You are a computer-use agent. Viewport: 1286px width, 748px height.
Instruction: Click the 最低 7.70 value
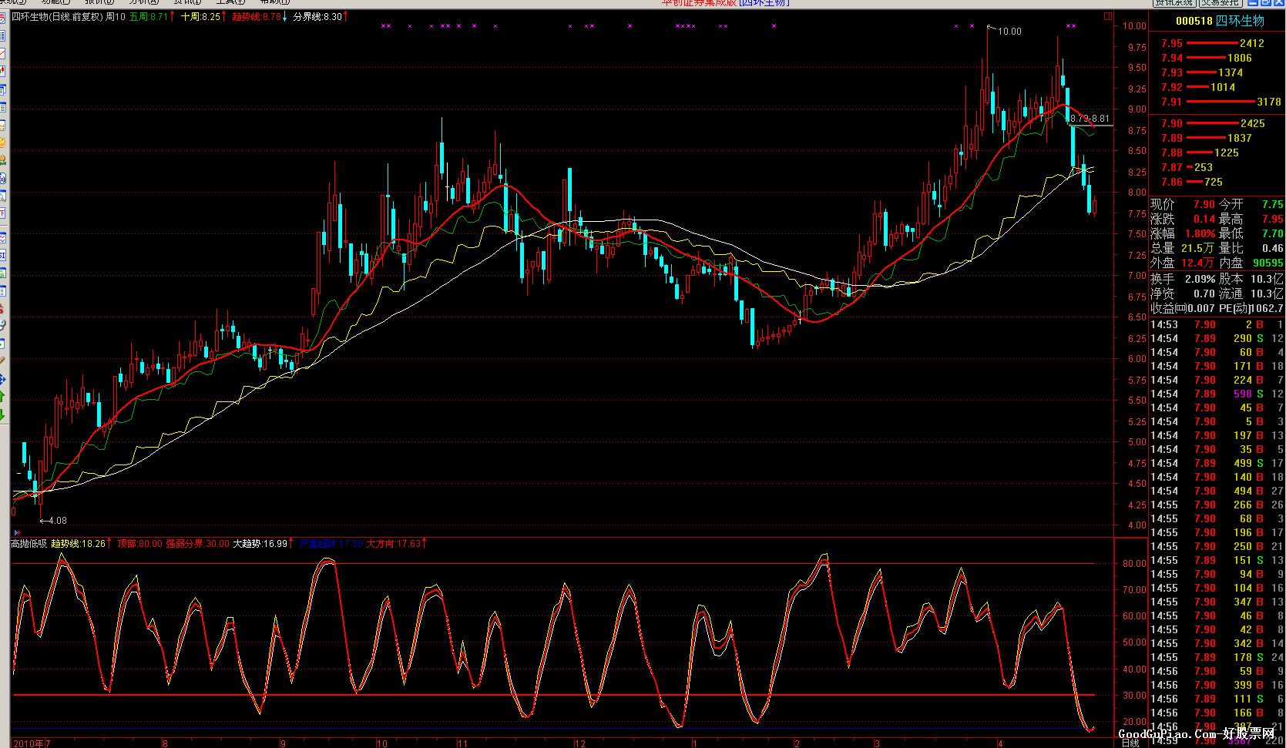click(1273, 233)
